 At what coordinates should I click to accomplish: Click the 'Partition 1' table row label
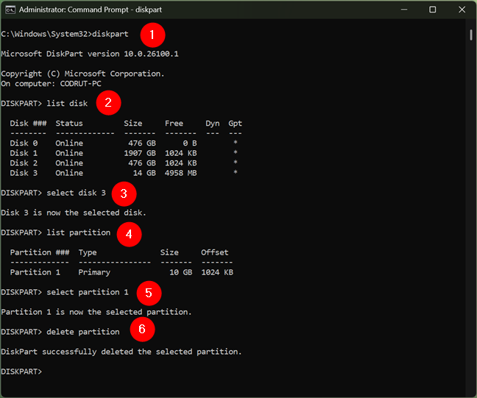[x=35, y=272]
